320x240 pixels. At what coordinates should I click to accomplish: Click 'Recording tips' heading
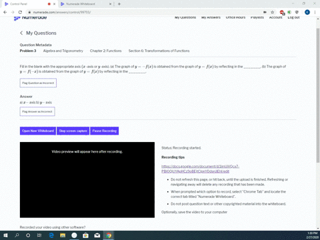[173, 157]
